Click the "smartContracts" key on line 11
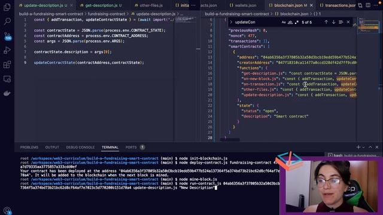 pos(245,47)
